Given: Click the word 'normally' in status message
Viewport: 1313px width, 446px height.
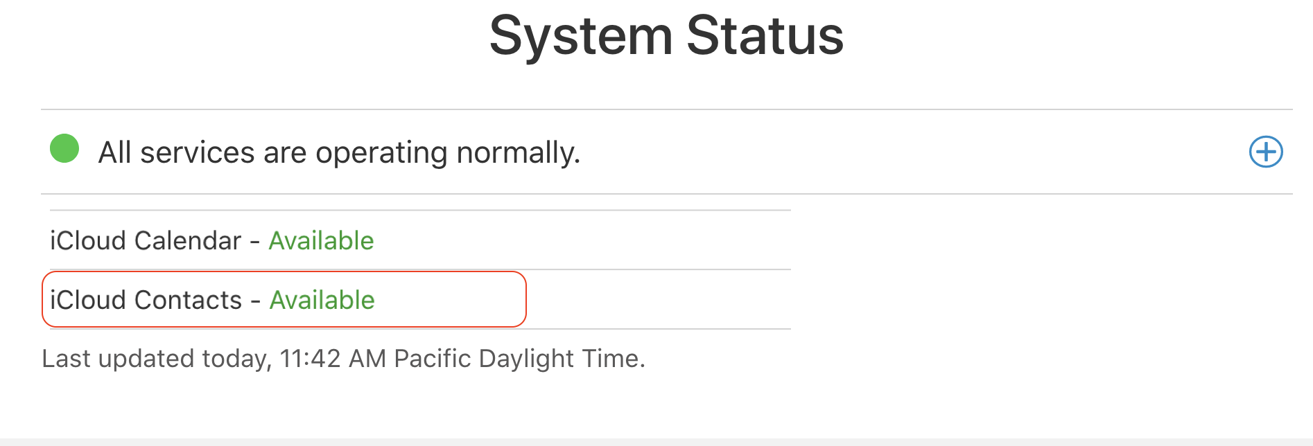Looking at the screenshot, I should pos(518,152).
